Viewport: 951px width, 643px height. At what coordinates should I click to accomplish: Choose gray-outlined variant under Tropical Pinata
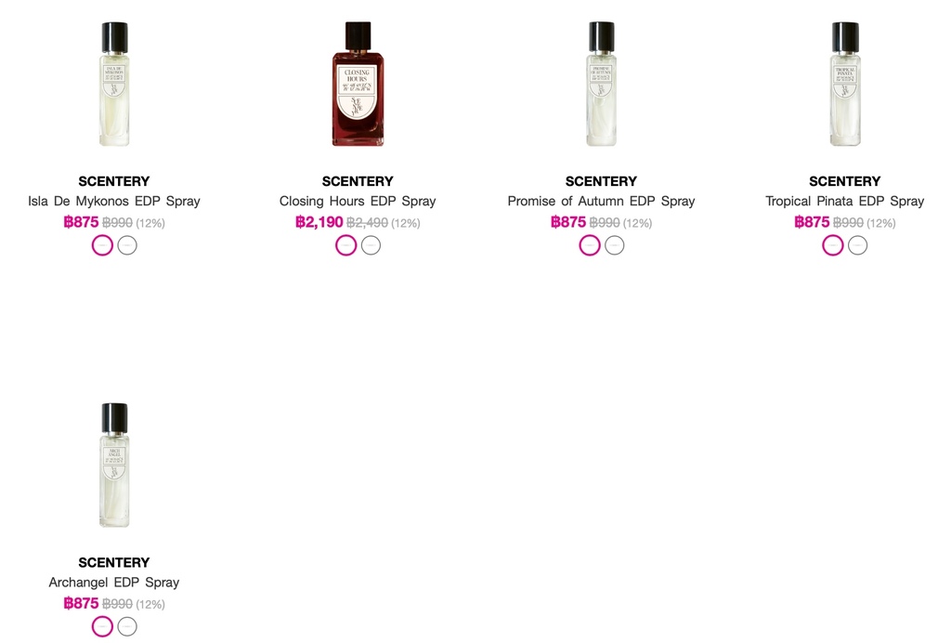click(857, 245)
